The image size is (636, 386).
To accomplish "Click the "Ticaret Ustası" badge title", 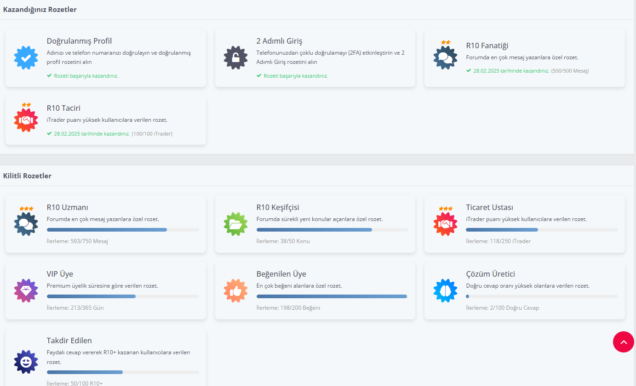I will [489, 207].
